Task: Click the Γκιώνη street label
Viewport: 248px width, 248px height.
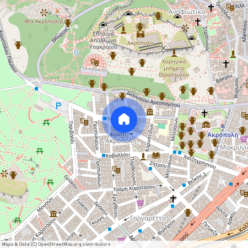Action: [96, 220]
